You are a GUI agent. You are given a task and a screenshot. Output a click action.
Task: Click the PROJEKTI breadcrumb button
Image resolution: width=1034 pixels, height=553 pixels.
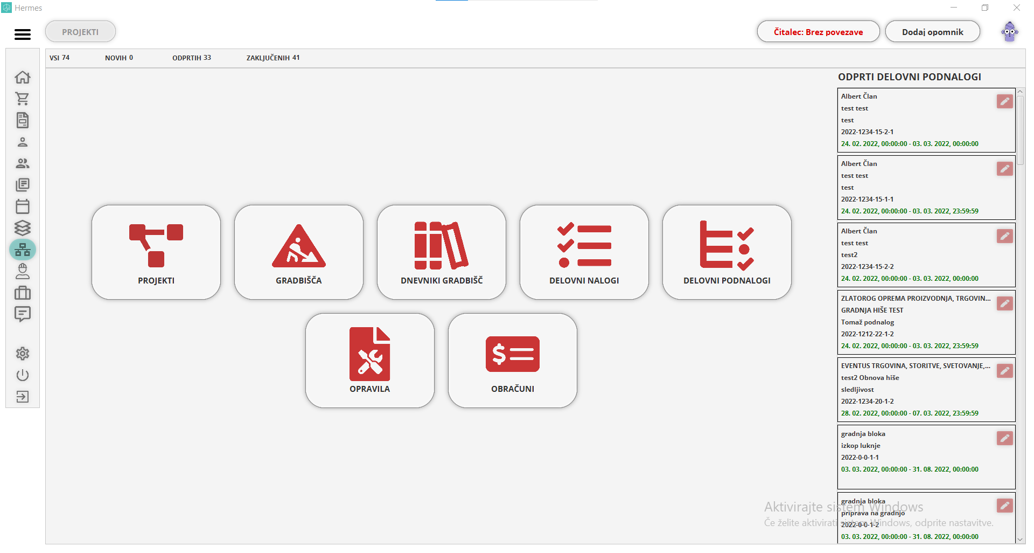tap(80, 32)
